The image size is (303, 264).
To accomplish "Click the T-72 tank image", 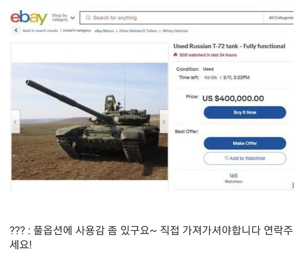I will [90, 121].
